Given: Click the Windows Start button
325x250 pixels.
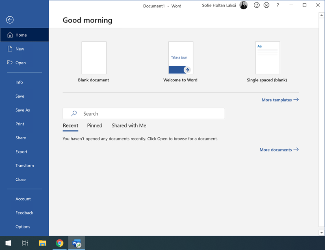Looking at the screenshot, I should pyautogui.click(x=8, y=243).
